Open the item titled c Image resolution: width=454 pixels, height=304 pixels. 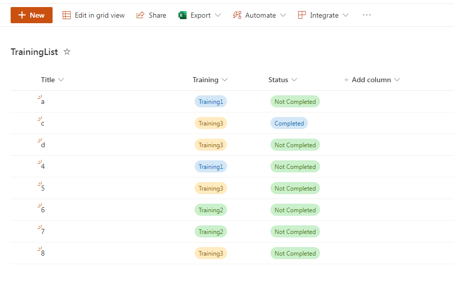pyautogui.click(x=42, y=124)
